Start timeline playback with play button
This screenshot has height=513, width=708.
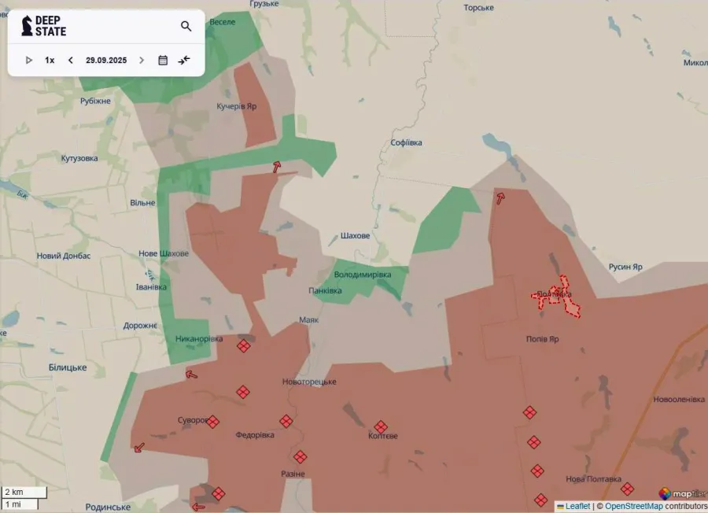coord(29,60)
